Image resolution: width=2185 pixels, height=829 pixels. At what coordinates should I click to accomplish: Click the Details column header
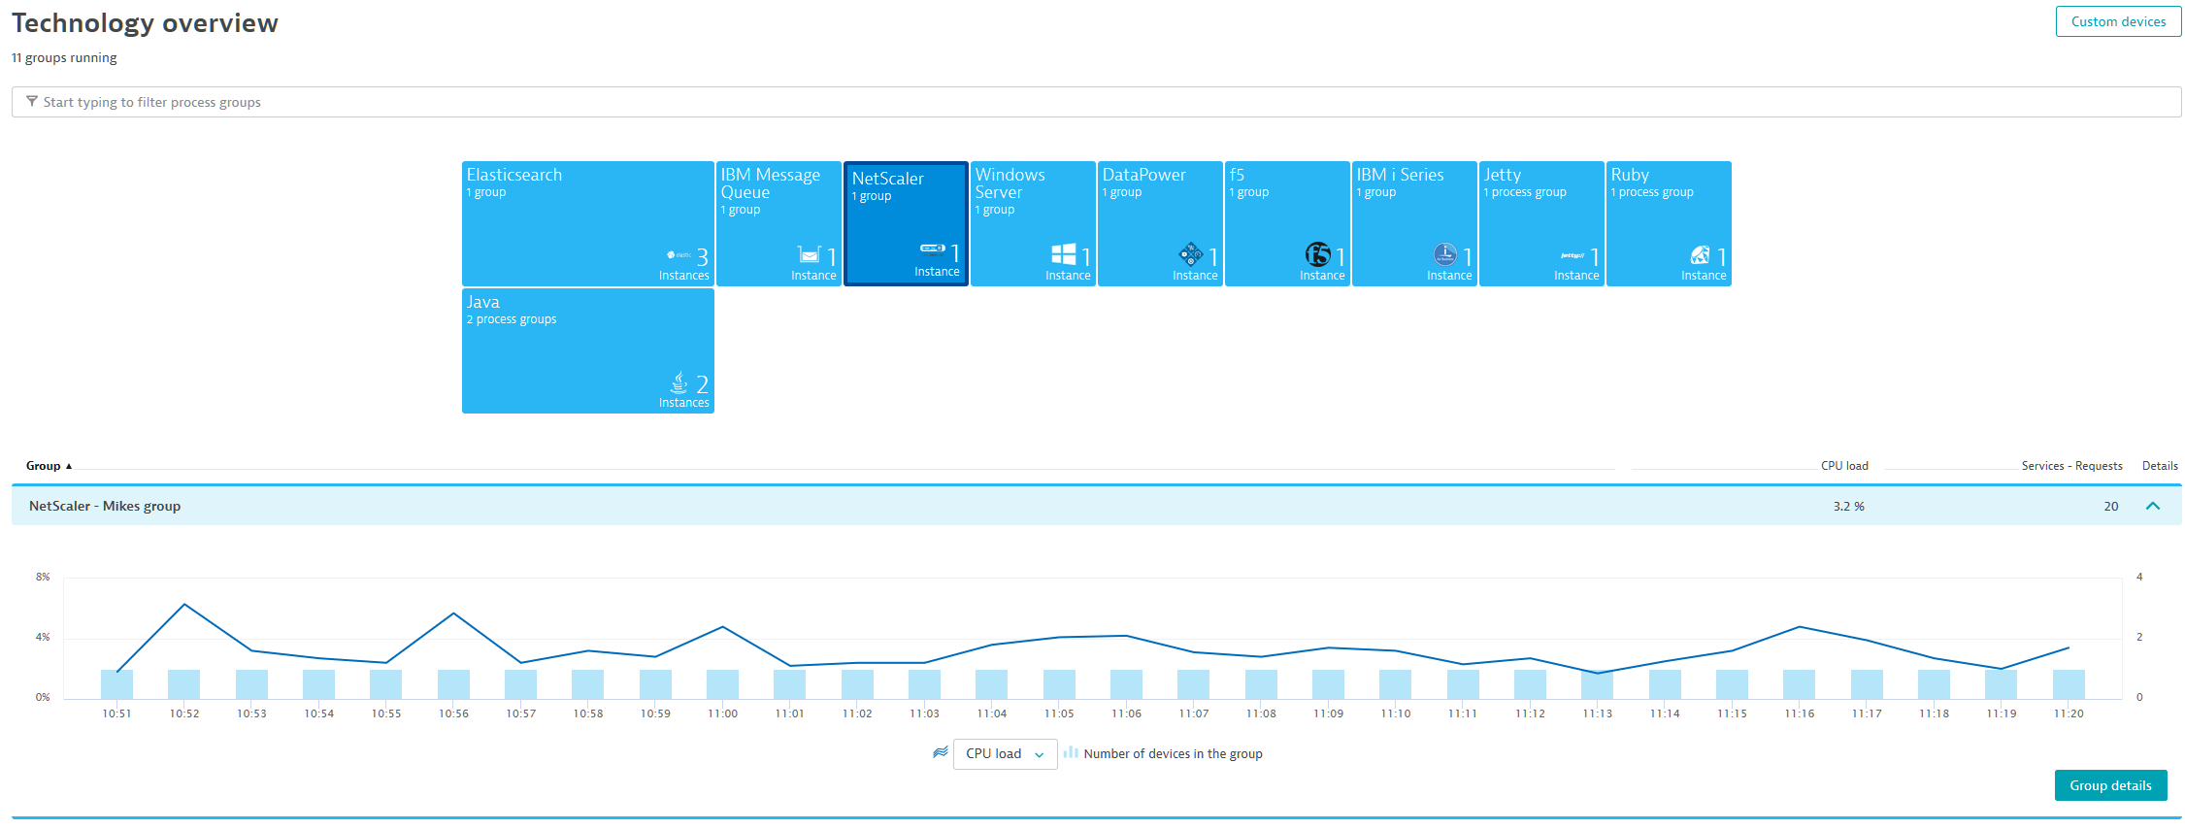click(x=2160, y=466)
